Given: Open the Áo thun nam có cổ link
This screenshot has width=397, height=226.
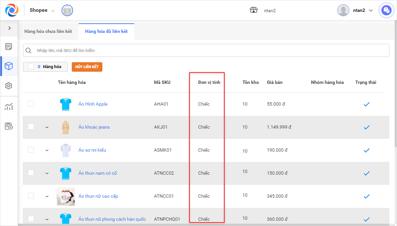Looking at the screenshot, I should coord(97,173).
